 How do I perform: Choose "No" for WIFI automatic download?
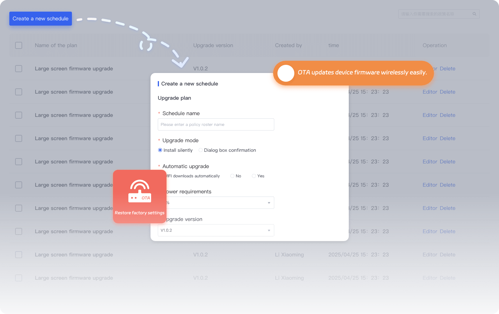[232, 176]
